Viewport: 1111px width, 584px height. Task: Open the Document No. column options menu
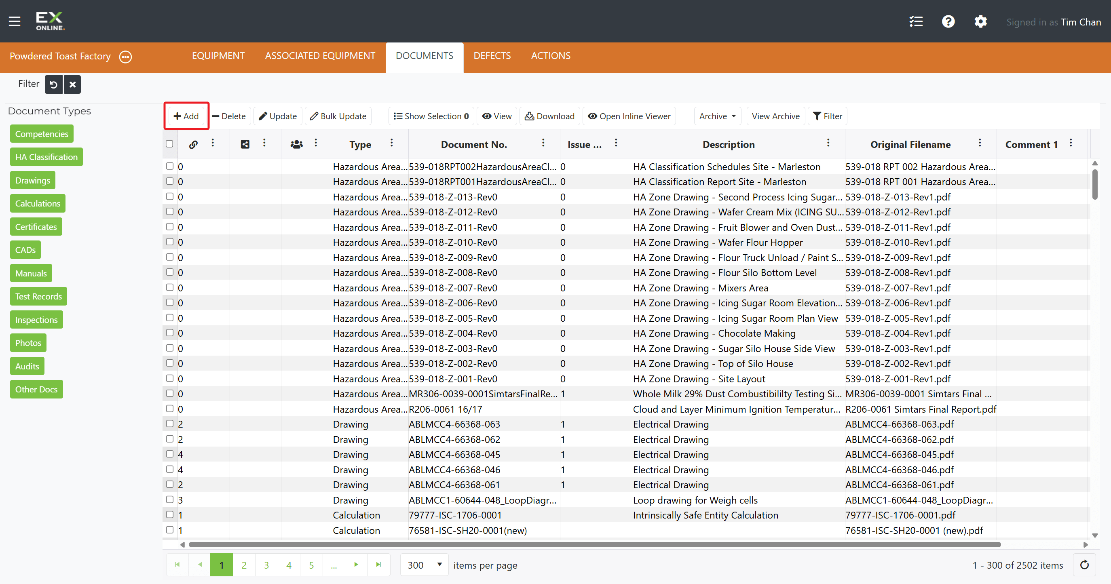click(543, 143)
